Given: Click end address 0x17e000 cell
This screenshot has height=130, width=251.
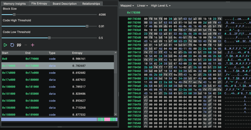Looking at the screenshot, I should pos(32,73).
